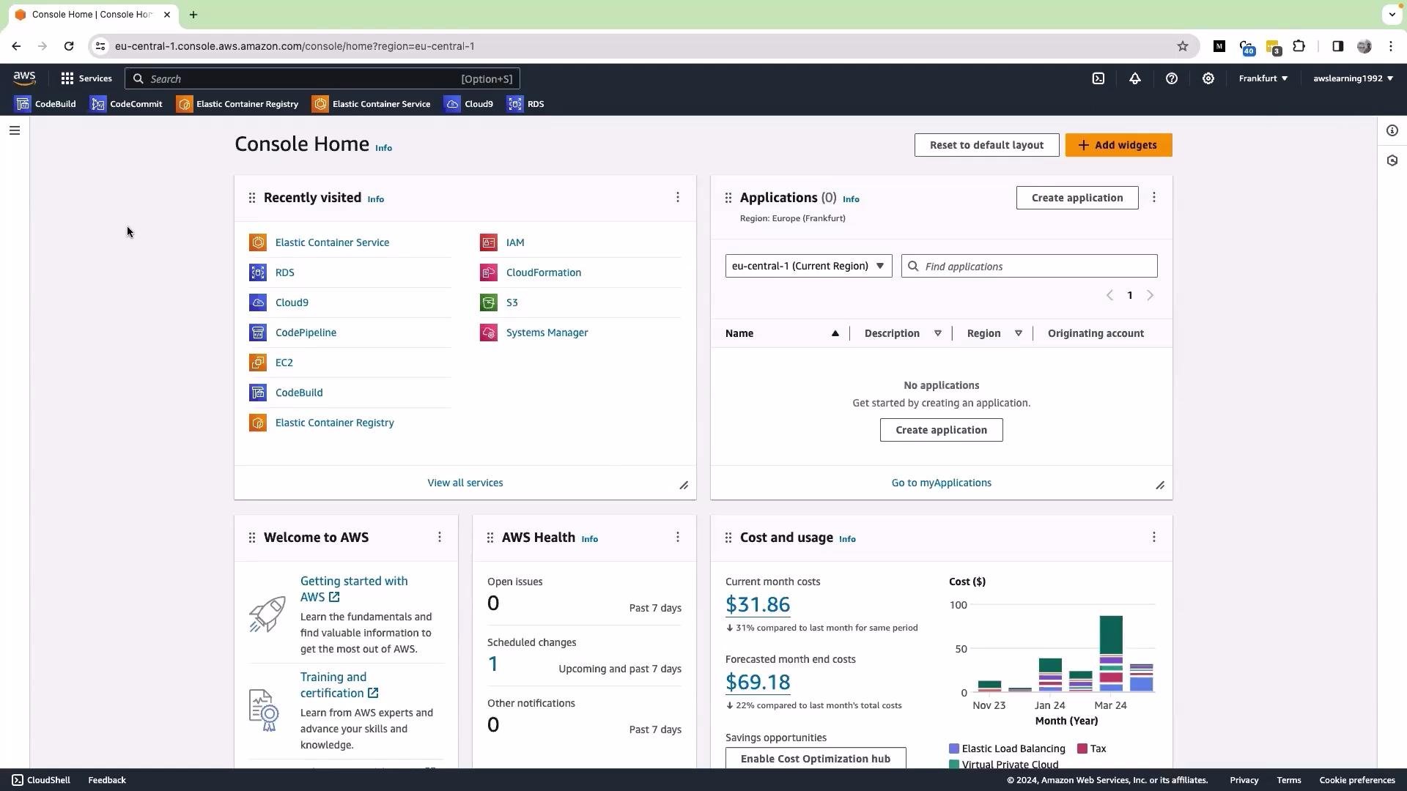Open the hamburger side navigation menu
This screenshot has height=791, width=1407.
pyautogui.click(x=15, y=130)
